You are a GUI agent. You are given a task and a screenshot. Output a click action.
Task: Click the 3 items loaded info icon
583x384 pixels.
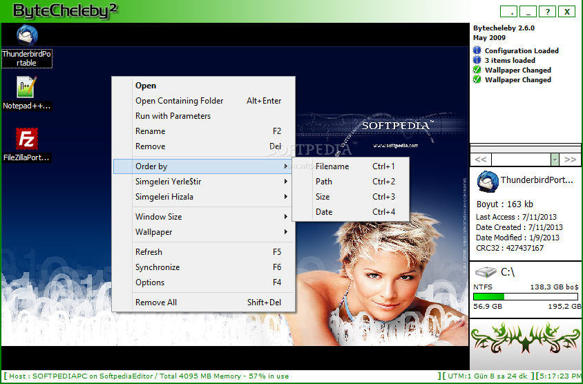[x=477, y=60]
